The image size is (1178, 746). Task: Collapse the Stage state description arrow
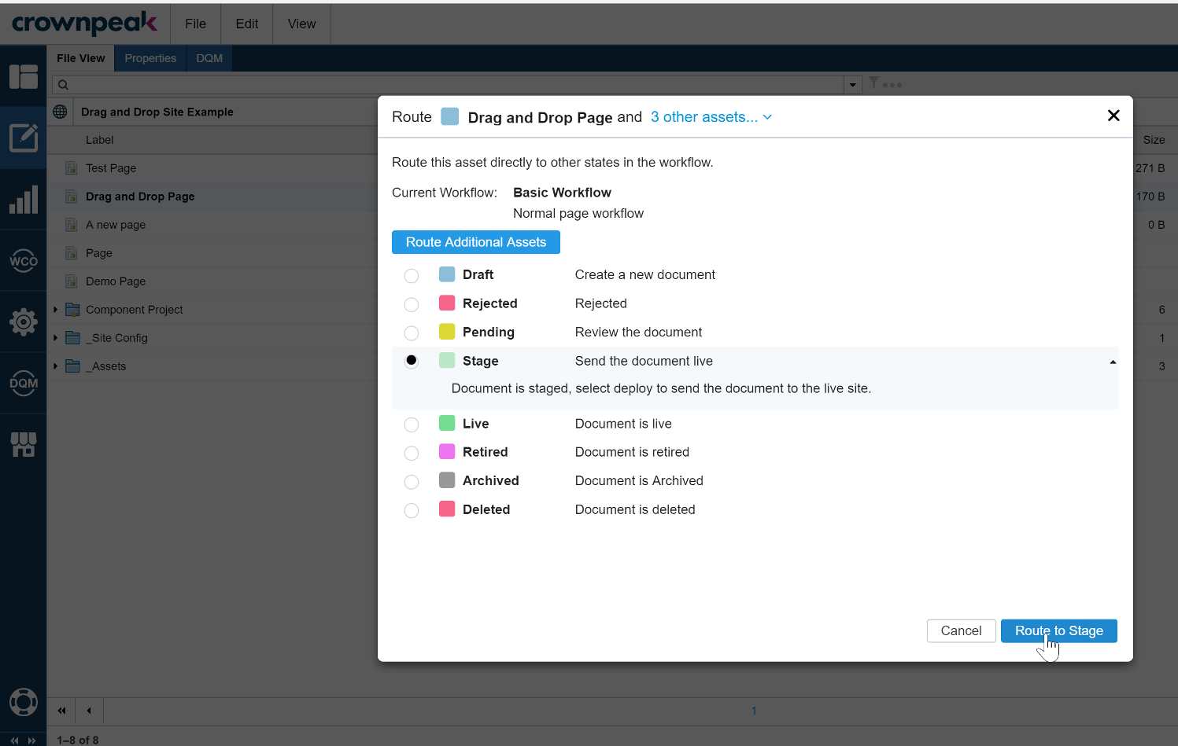(1113, 362)
